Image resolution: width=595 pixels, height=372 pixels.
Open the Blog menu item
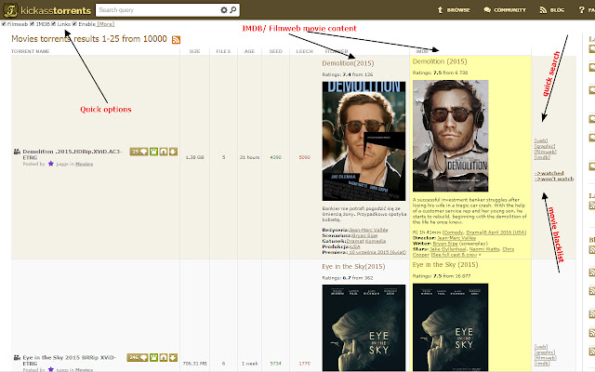coord(552,10)
